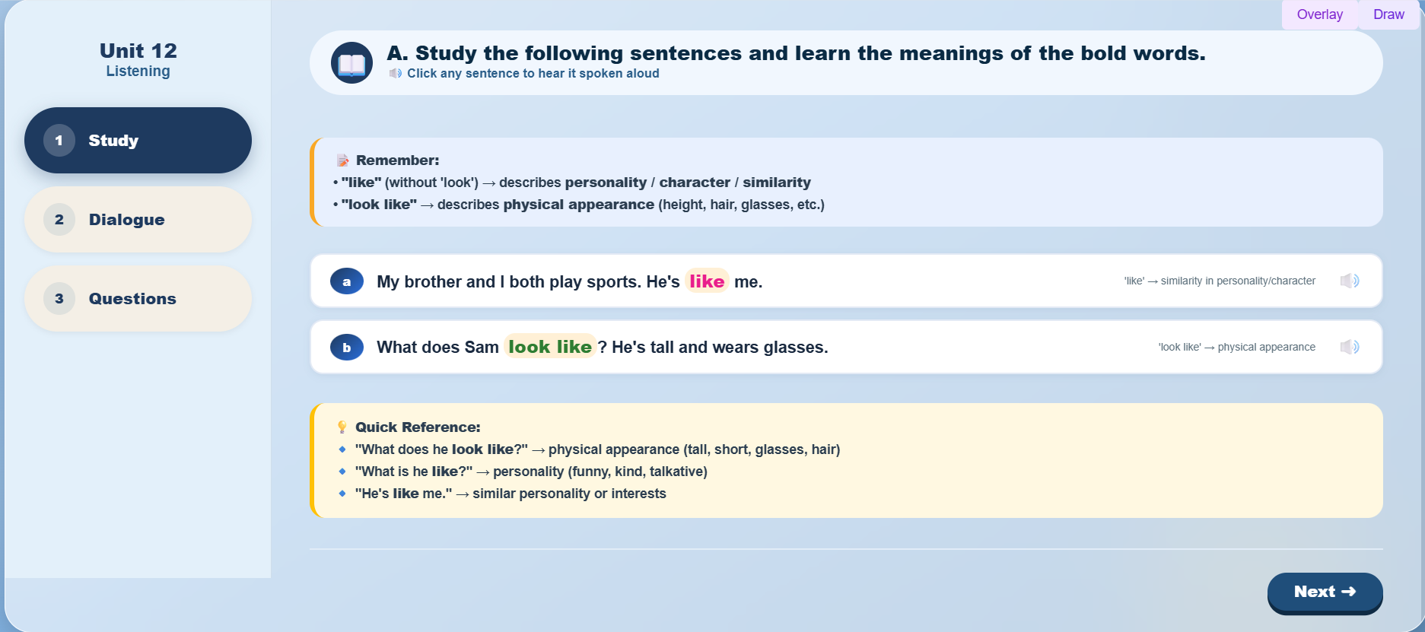Switch to the Dialogue section
Image resolution: width=1425 pixels, height=632 pixels.
click(138, 219)
